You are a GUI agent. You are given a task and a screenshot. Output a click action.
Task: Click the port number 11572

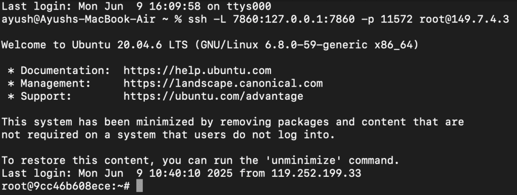point(397,19)
